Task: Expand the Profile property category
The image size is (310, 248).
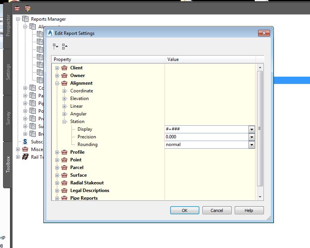Action: tap(58, 152)
